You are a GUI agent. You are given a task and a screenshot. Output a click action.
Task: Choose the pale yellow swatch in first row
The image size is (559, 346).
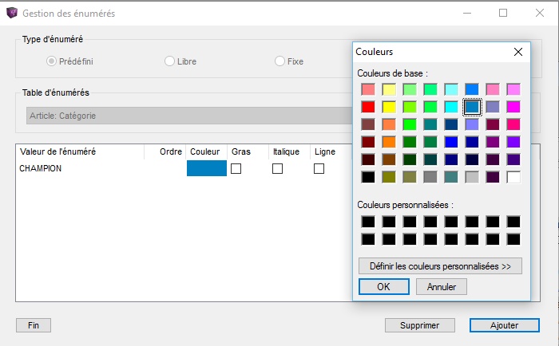(x=389, y=89)
